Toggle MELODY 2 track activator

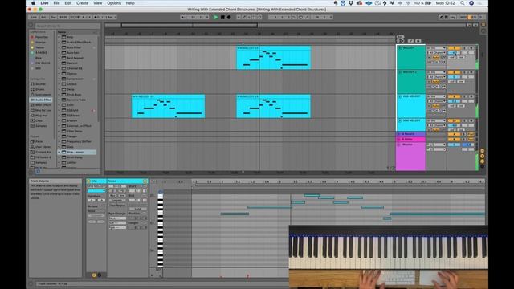click(454, 72)
